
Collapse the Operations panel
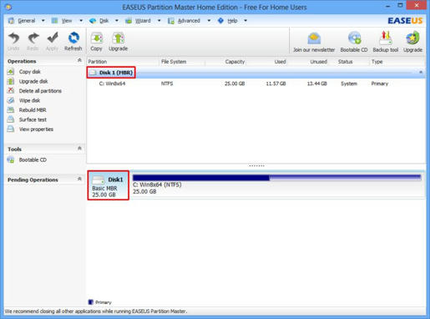(x=79, y=60)
